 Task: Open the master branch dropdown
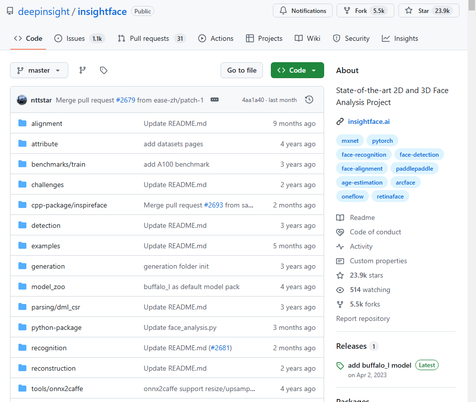tap(39, 70)
